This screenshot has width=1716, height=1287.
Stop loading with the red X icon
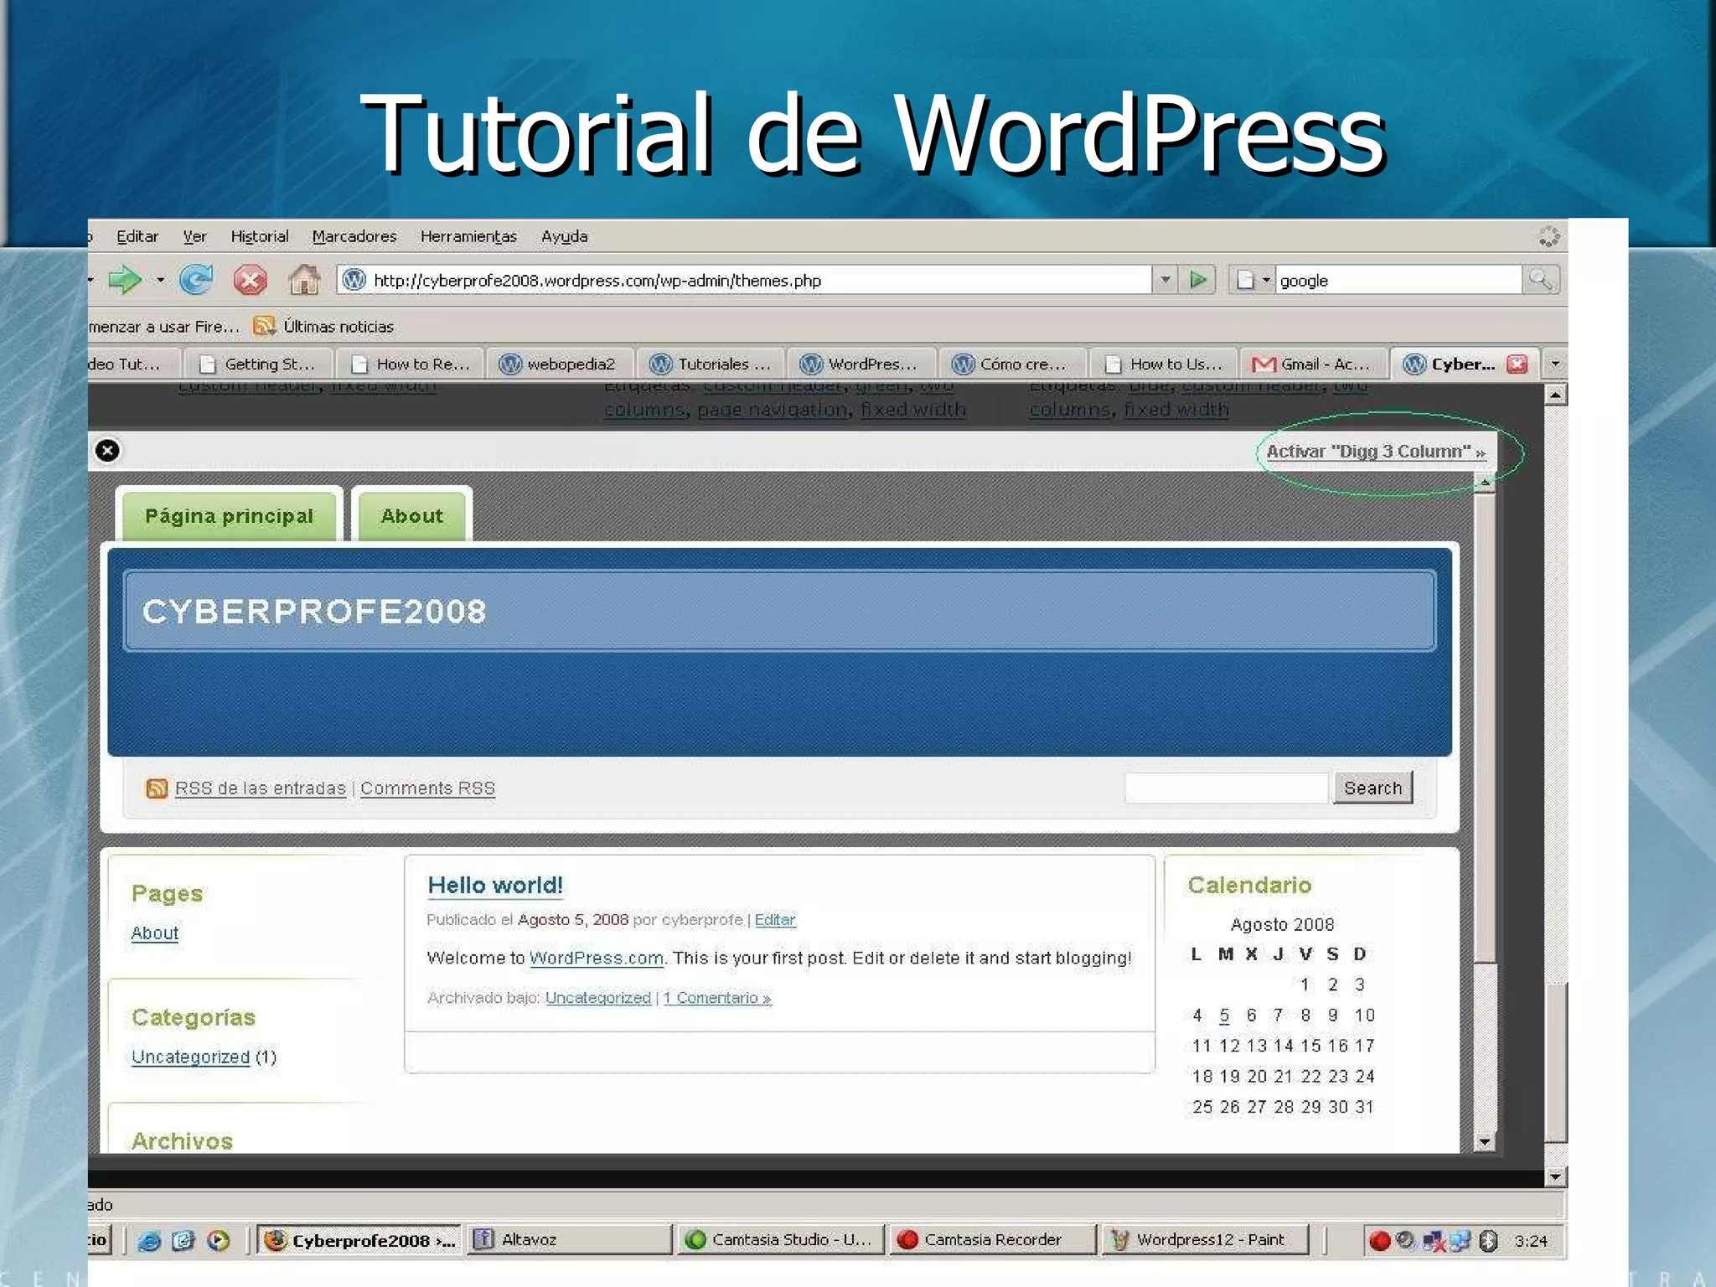click(x=250, y=280)
